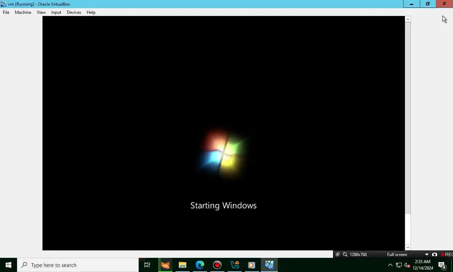Click the muted volume tray icon
This screenshot has width=453, height=272.
click(x=407, y=265)
